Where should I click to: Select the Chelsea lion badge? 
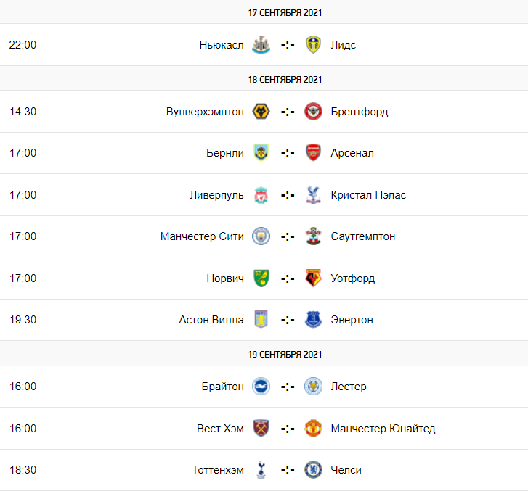tap(313, 470)
